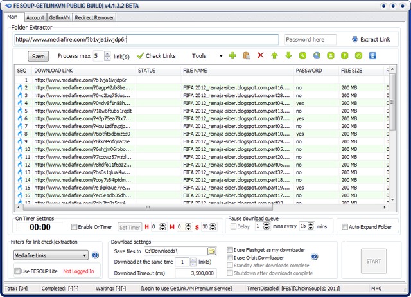Check I use Flashget as my downloader
The width and height of the screenshot is (411, 297).
tap(230, 250)
